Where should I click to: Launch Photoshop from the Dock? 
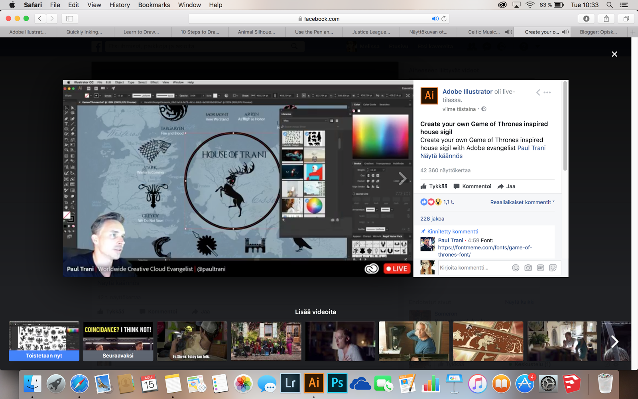tap(337, 384)
